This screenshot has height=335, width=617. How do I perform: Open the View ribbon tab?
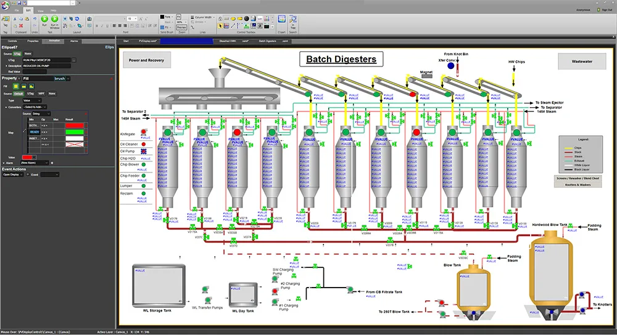pos(41,10)
